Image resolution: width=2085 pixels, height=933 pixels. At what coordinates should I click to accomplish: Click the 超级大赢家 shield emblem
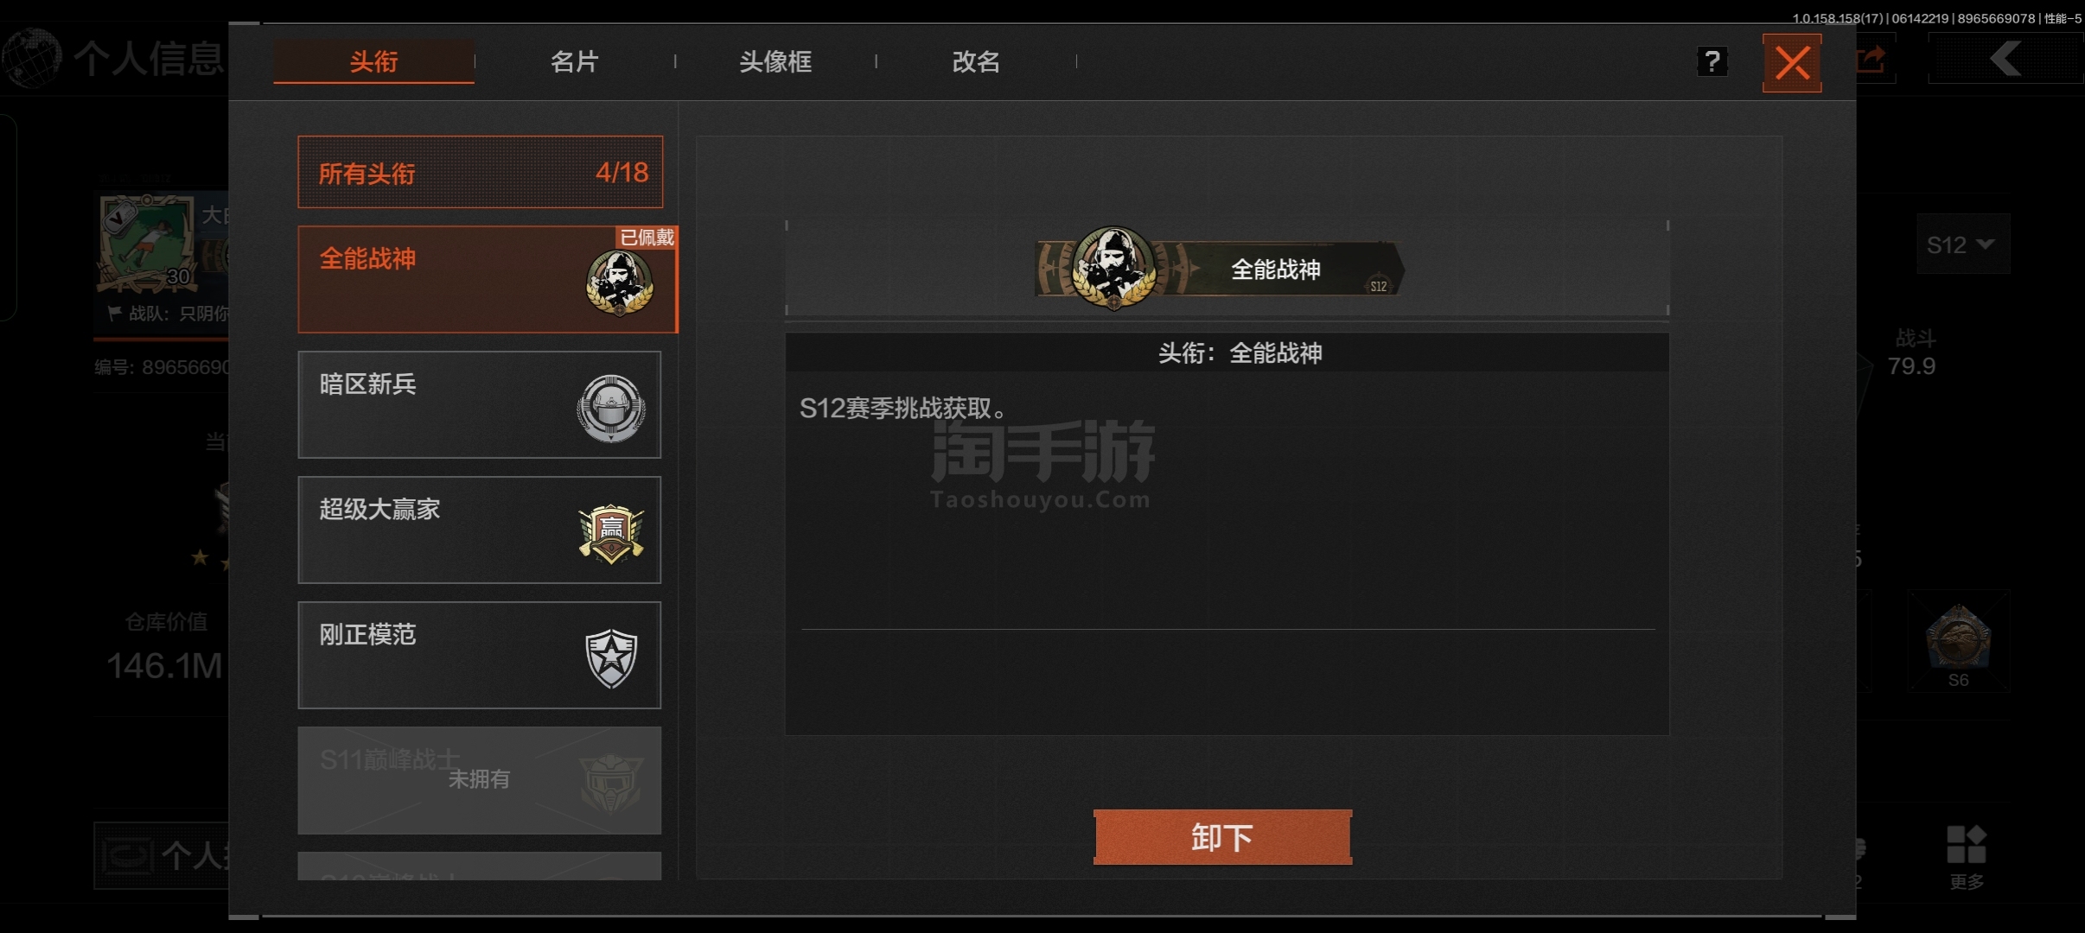click(x=611, y=533)
